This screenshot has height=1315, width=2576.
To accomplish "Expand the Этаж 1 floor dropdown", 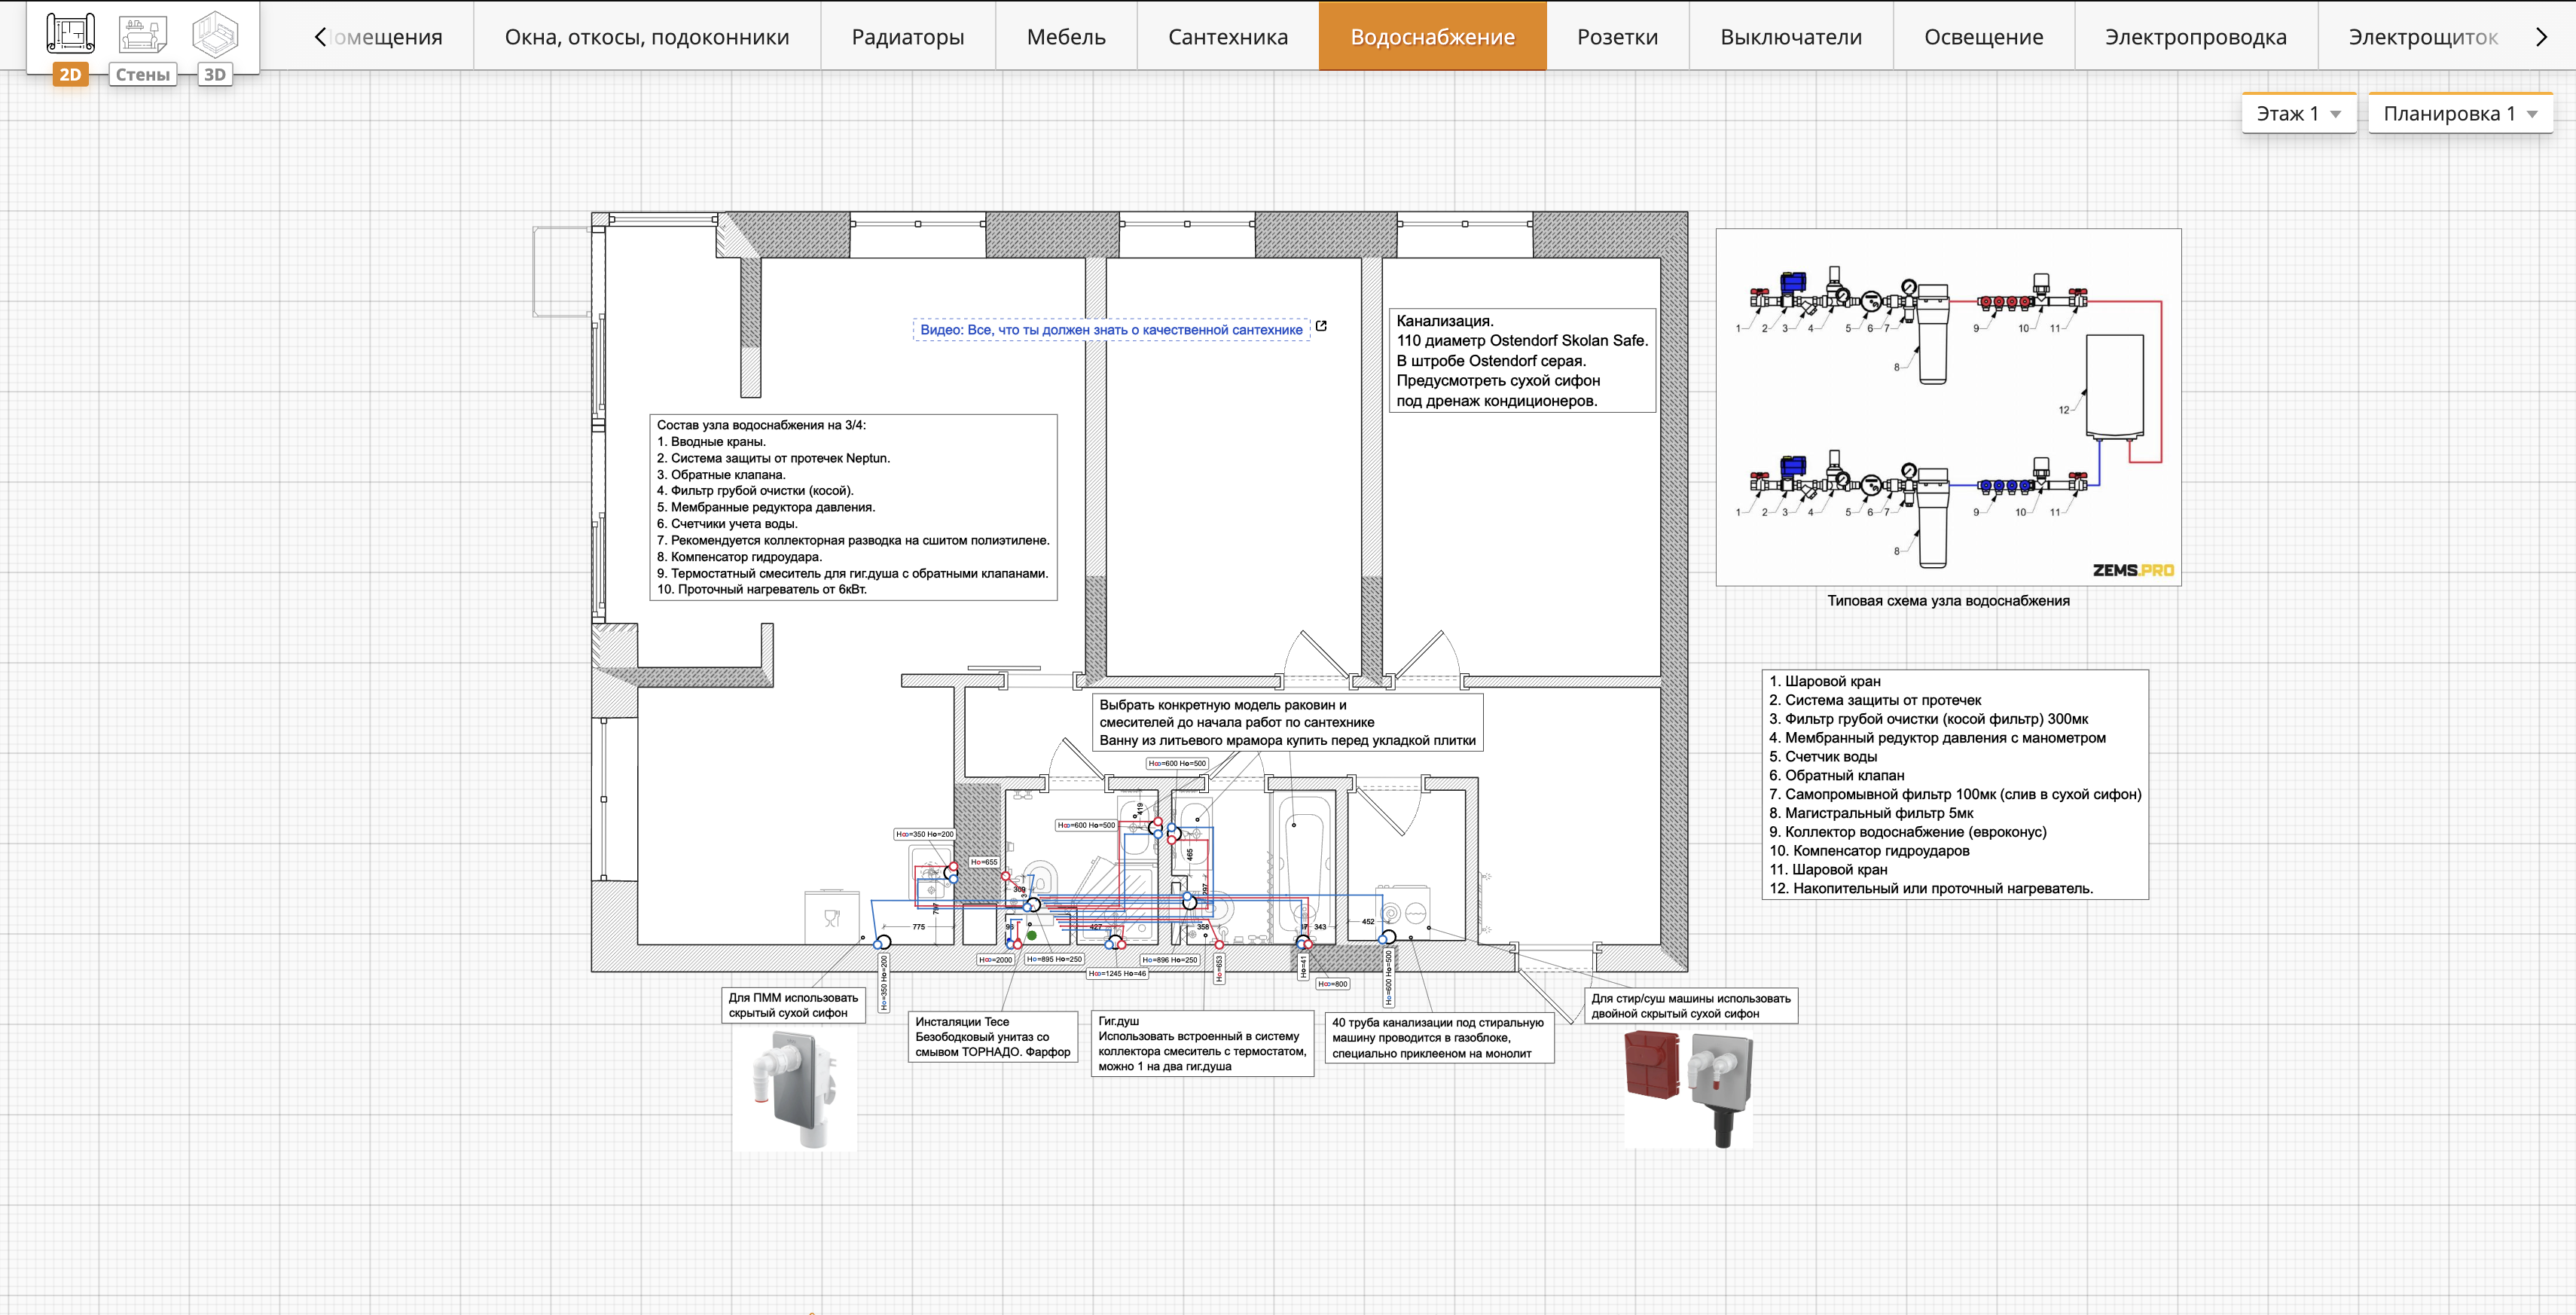I will coord(2299,113).
